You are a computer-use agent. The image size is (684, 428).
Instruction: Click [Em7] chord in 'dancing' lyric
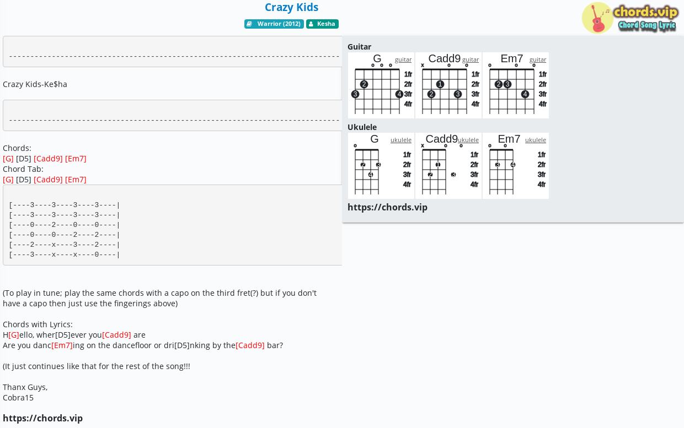[62, 345]
